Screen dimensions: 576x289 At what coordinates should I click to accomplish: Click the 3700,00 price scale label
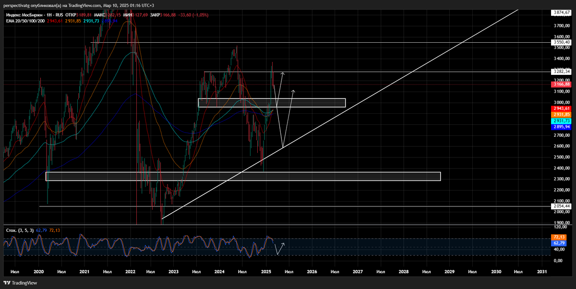(561, 25)
